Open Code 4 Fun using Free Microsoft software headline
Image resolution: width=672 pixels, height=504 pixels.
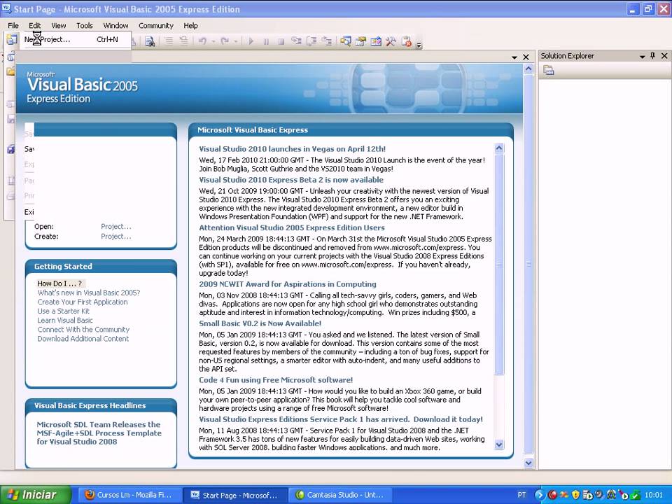pyautogui.click(x=276, y=379)
